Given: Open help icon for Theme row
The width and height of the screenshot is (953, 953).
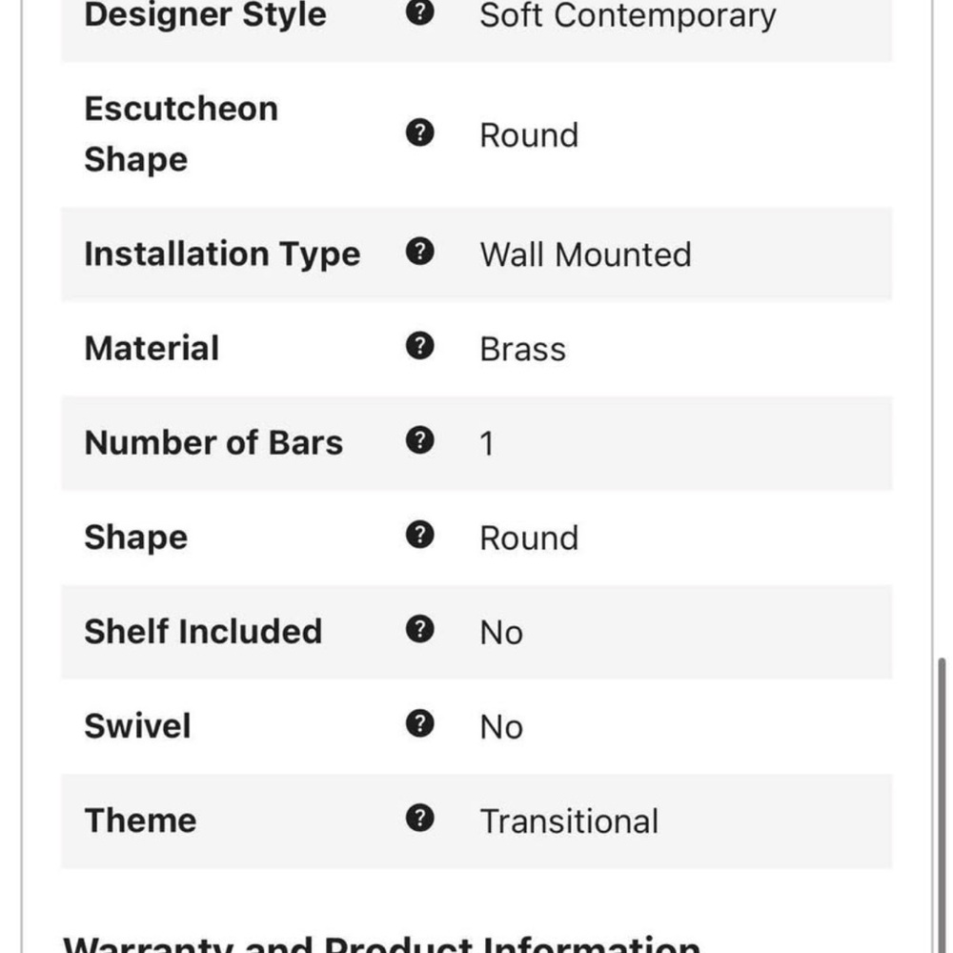Looking at the screenshot, I should [419, 818].
